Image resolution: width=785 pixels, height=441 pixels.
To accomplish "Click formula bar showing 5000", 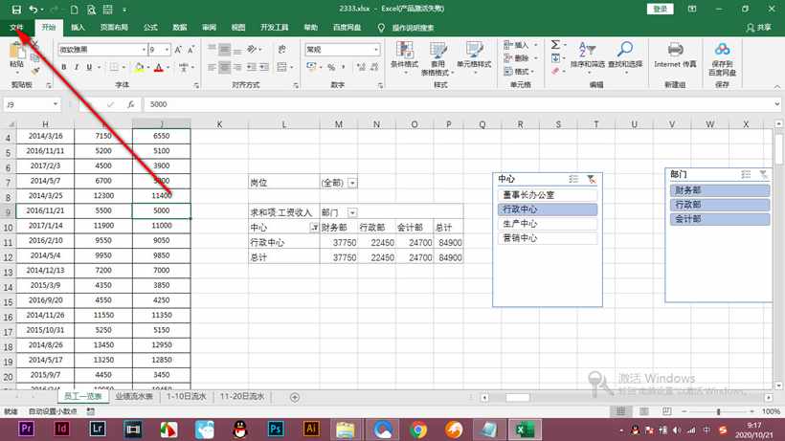I will [459, 104].
